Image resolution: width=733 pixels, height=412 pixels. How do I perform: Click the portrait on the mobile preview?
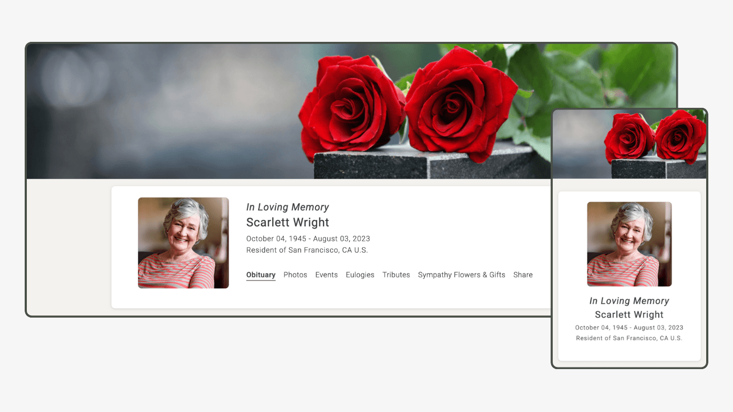point(629,244)
